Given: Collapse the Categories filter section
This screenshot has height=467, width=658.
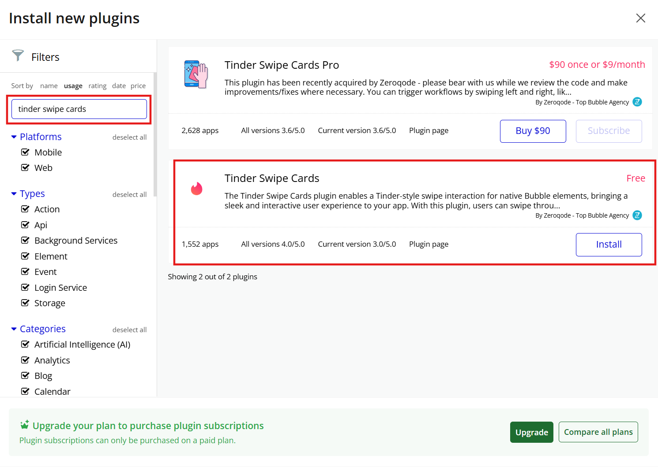Looking at the screenshot, I should point(14,329).
